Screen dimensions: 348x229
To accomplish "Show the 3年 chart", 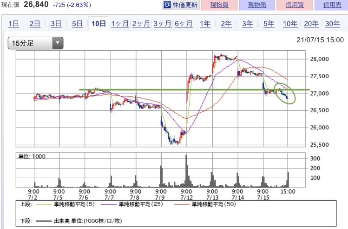I will (248, 24).
